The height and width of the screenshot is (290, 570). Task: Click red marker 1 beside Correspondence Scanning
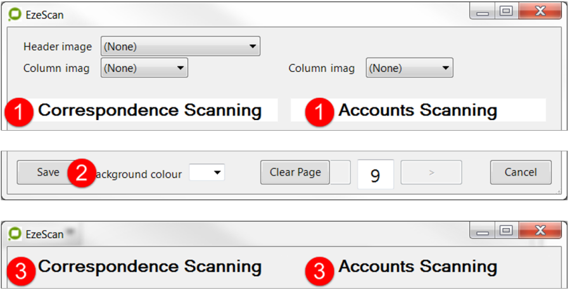(20, 112)
